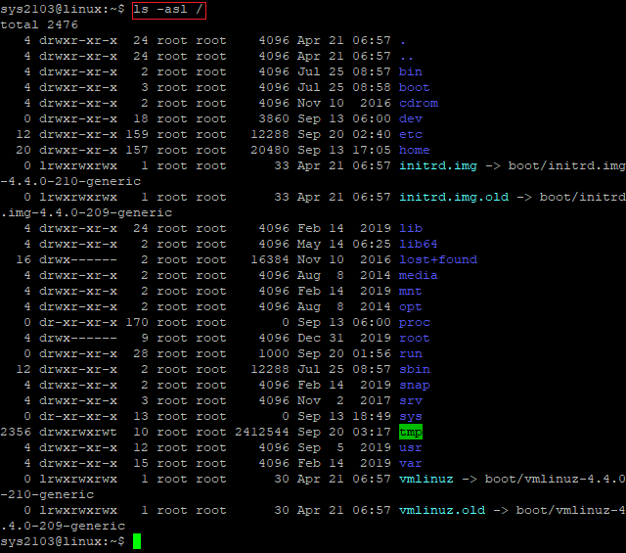The width and height of the screenshot is (626, 553).
Task: Click the 'ls -asl /' command text
Action: point(168,9)
